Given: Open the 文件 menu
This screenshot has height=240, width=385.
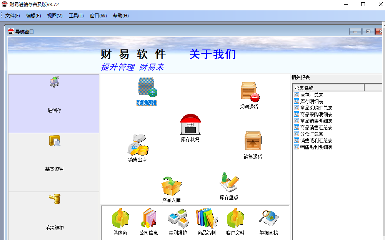Looking at the screenshot, I should coord(12,15).
